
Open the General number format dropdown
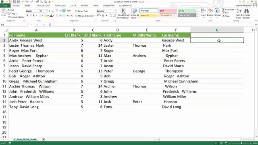click(115, 11)
